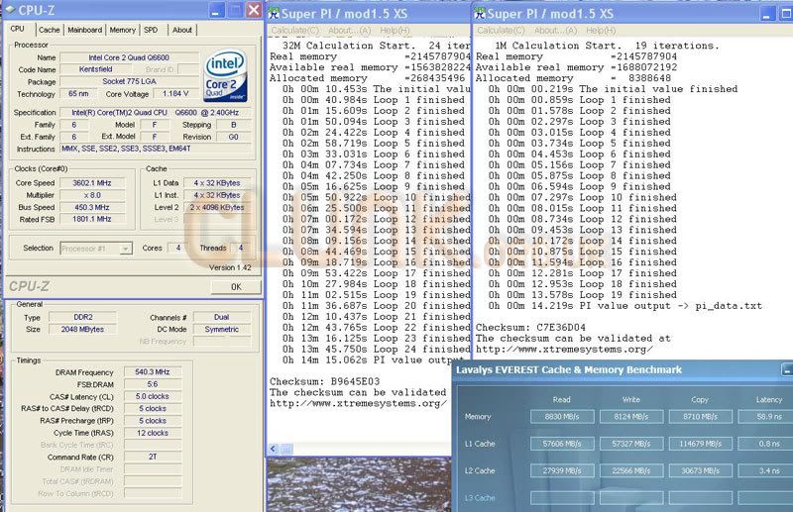Select the CPU tab in CPU-Z

pos(18,29)
